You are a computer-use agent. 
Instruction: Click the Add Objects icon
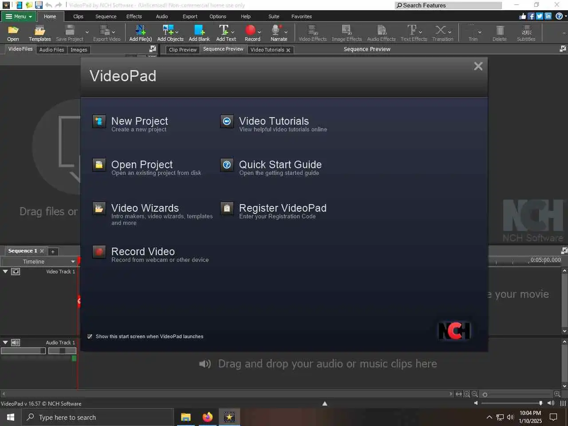tap(168, 30)
